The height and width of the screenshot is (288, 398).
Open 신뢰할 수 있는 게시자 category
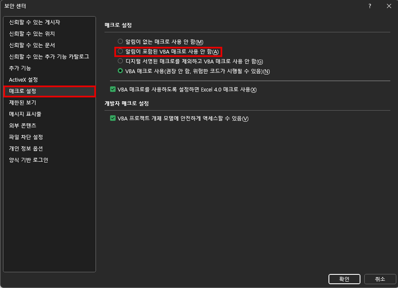49,22
